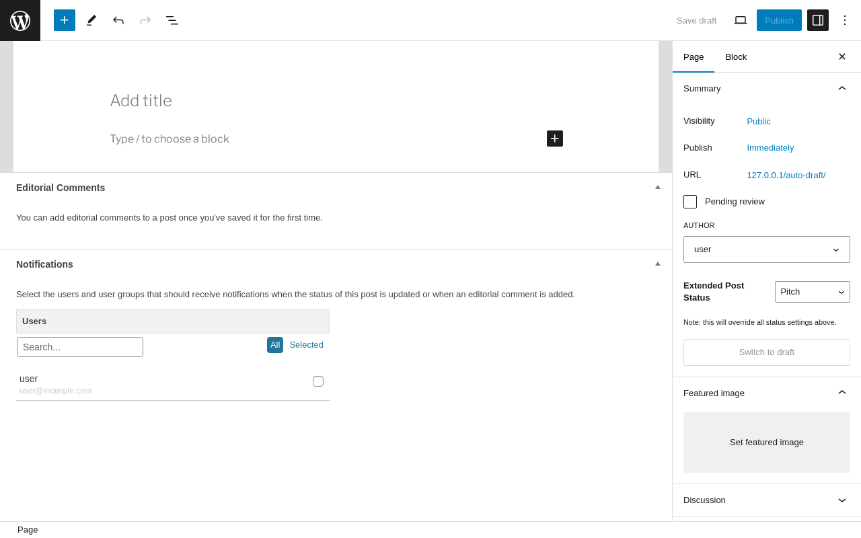Click the Save draft button
861x538 pixels.
697,20
